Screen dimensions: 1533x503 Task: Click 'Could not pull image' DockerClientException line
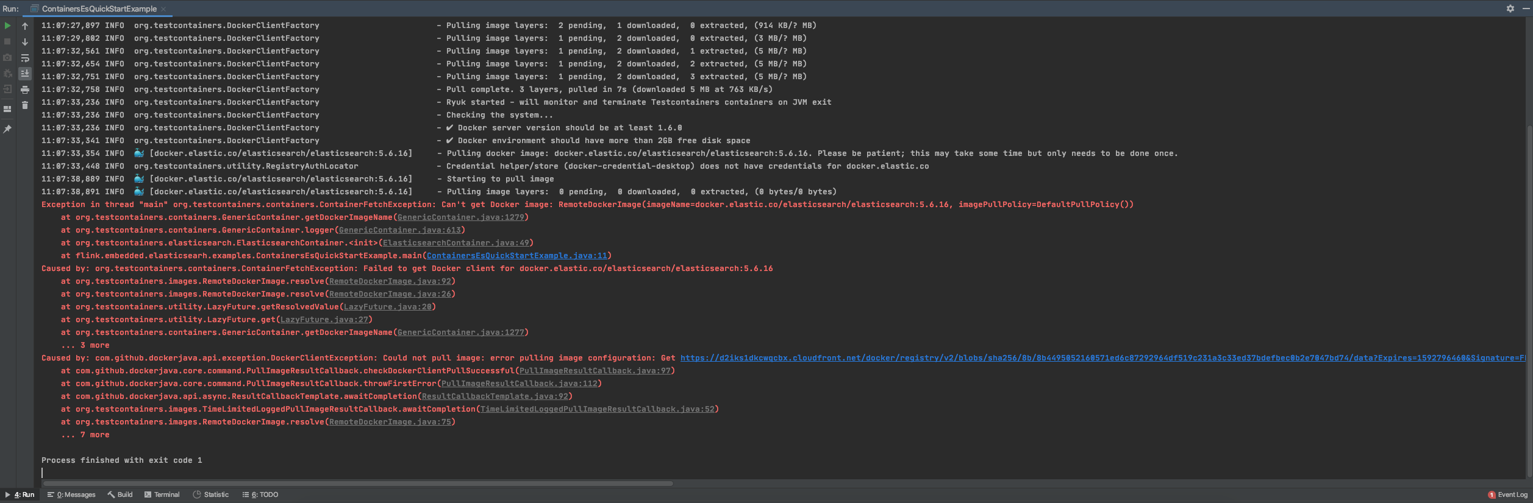[783, 358]
